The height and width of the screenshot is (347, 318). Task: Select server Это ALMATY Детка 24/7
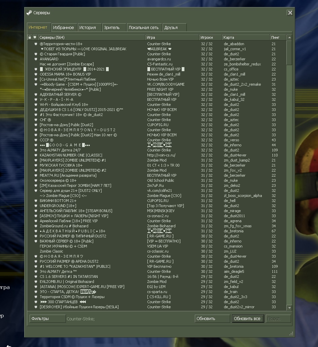tap(157, 150)
